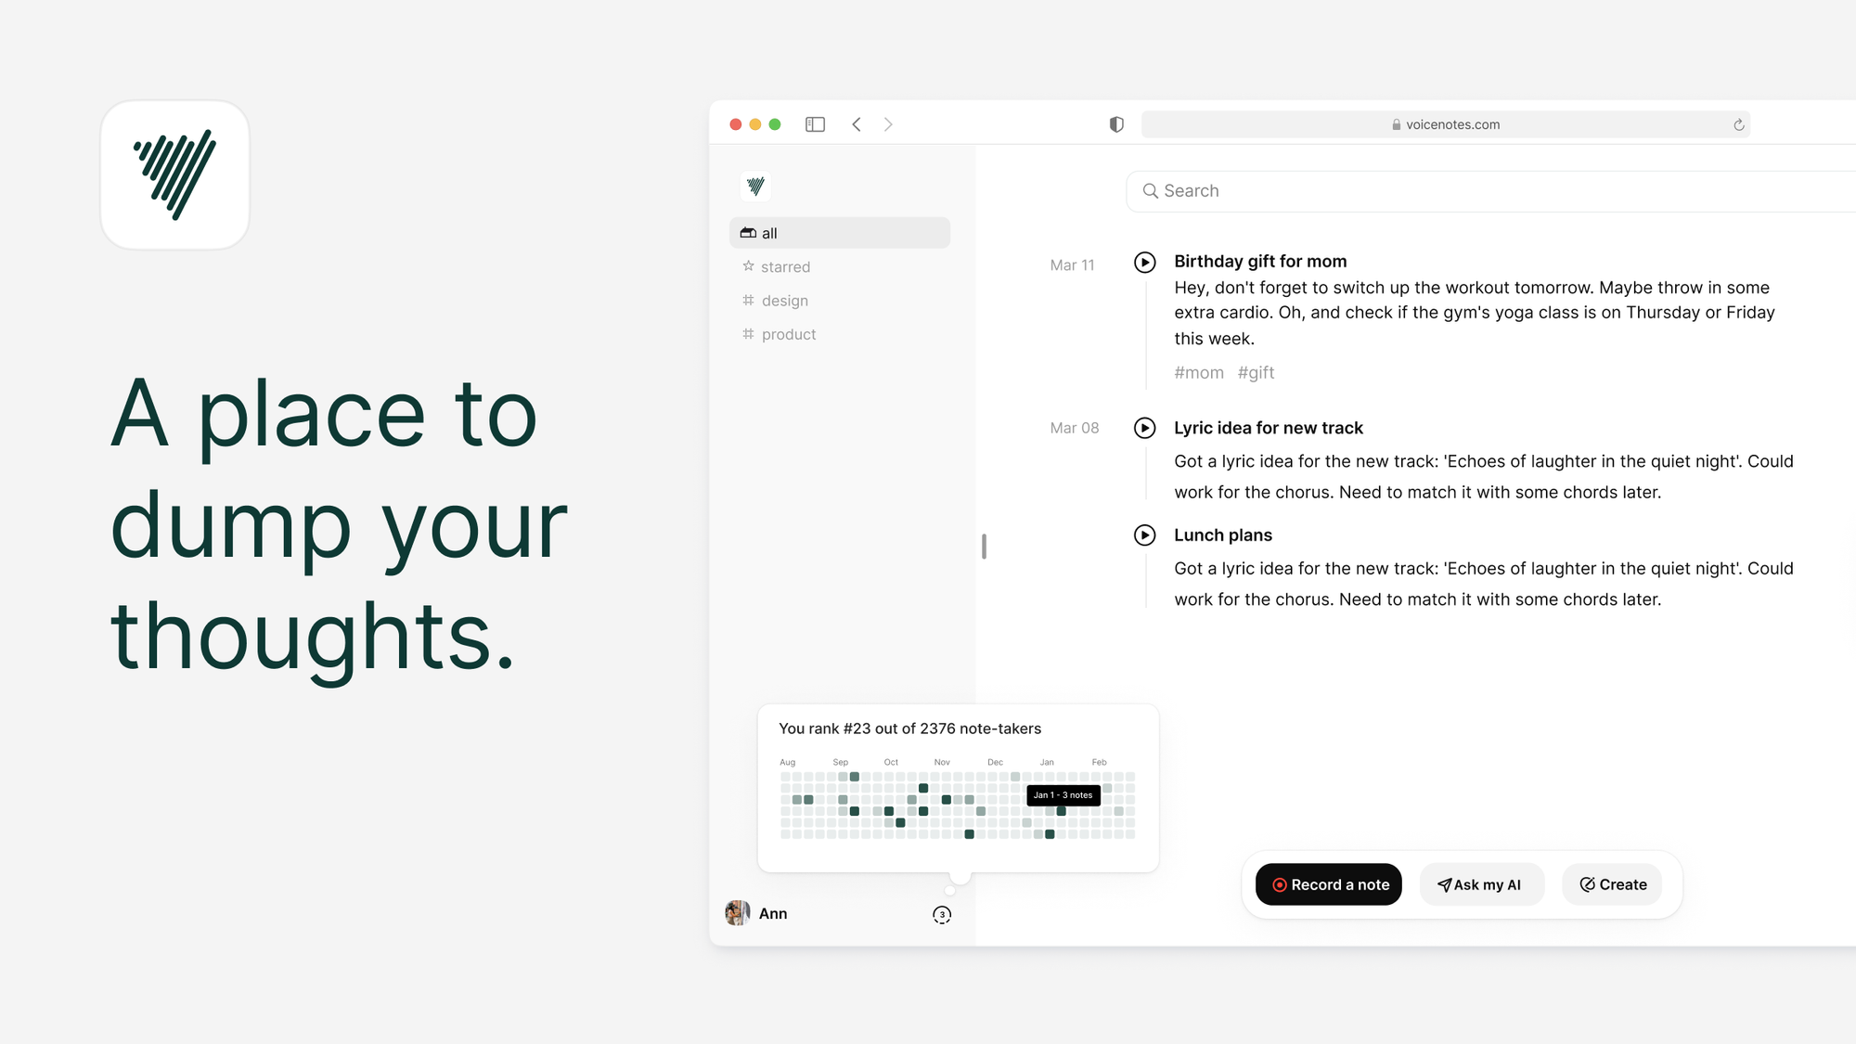
Task: Drag the sidebar scrollbar down
Action: [983, 546]
